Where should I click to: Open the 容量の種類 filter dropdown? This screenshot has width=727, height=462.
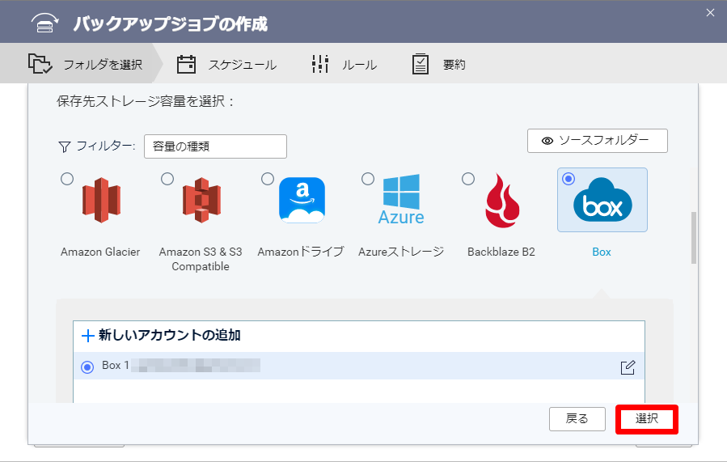tap(216, 146)
